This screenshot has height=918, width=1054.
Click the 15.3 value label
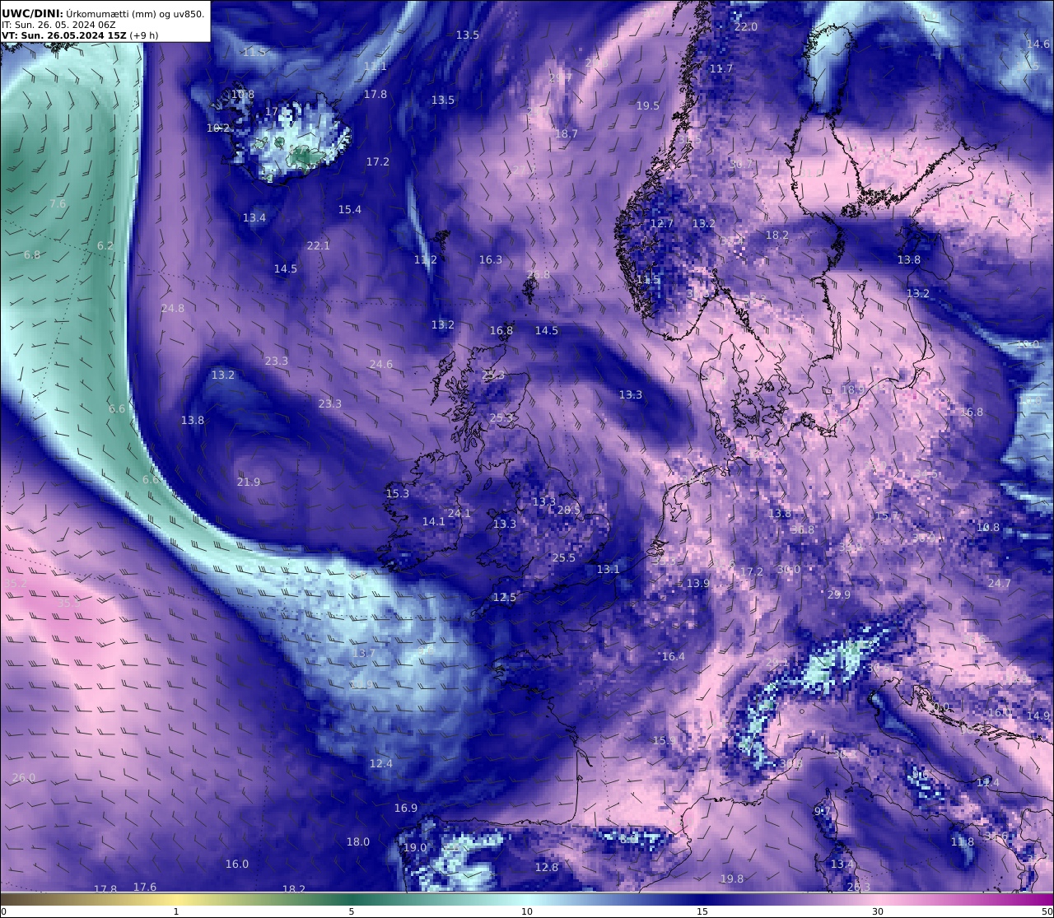click(x=398, y=494)
